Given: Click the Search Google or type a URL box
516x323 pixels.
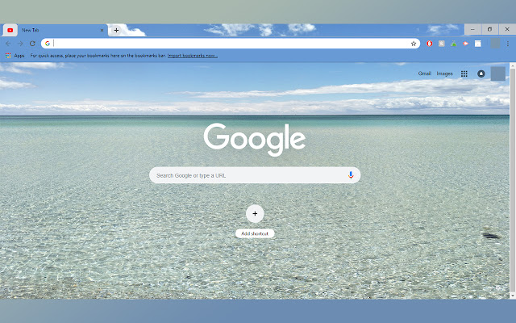Looking at the screenshot, I should (x=255, y=175).
